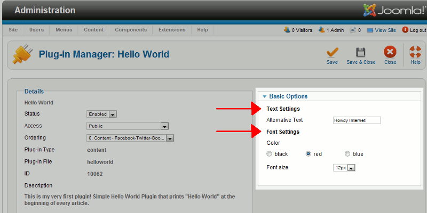
Task: Click the Save & Close text label
Action: click(x=361, y=62)
